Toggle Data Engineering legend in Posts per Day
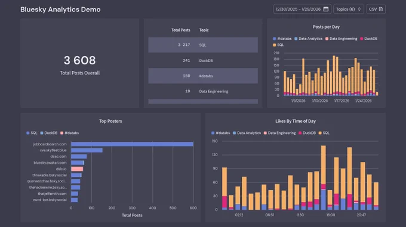 point(341,39)
